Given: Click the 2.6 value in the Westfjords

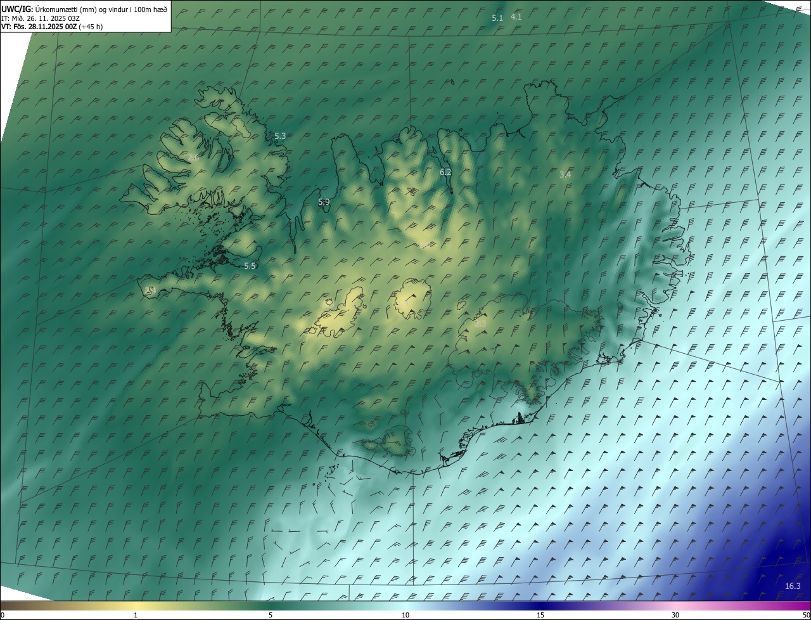Looking at the screenshot, I should (194, 157).
